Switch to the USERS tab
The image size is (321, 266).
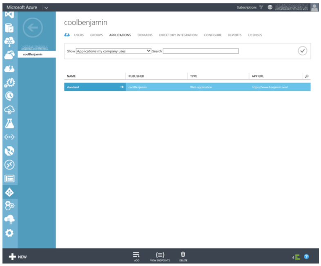tap(79, 35)
